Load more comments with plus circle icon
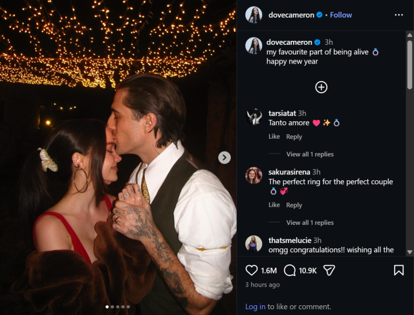This screenshot has width=414, height=315. tap(321, 87)
